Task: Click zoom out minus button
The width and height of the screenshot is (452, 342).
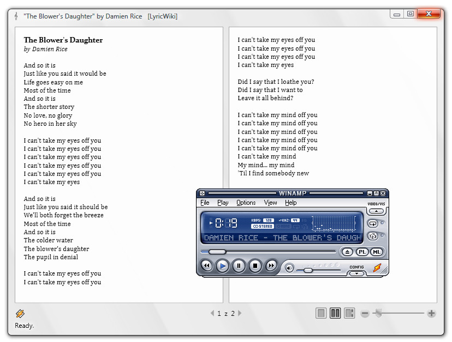Action: click(365, 313)
